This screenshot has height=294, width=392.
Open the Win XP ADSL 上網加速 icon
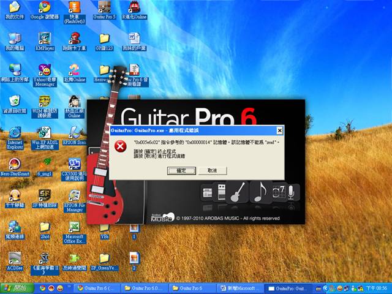tap(45, 138)
